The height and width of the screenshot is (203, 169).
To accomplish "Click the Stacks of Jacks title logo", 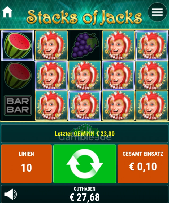I will coord(84,17).
